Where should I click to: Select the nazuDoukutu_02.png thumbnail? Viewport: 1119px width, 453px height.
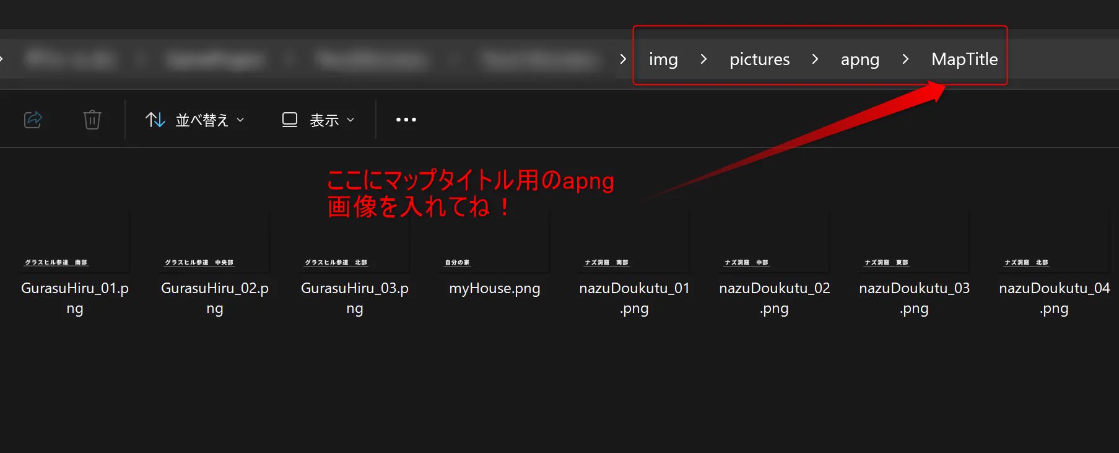coord(775,241)
